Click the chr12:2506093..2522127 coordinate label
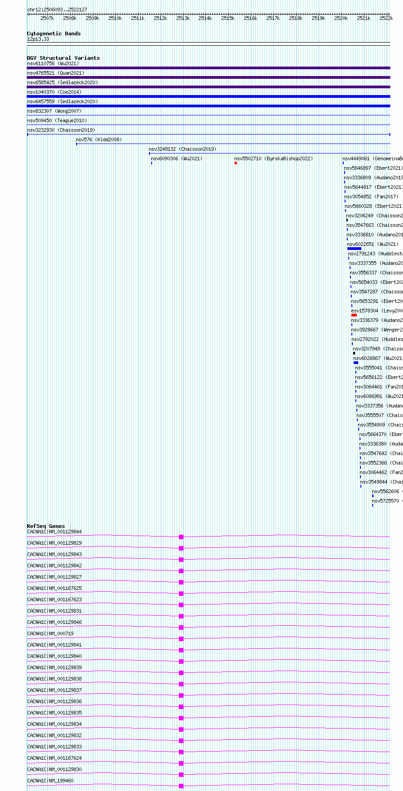 coord(57,10)
